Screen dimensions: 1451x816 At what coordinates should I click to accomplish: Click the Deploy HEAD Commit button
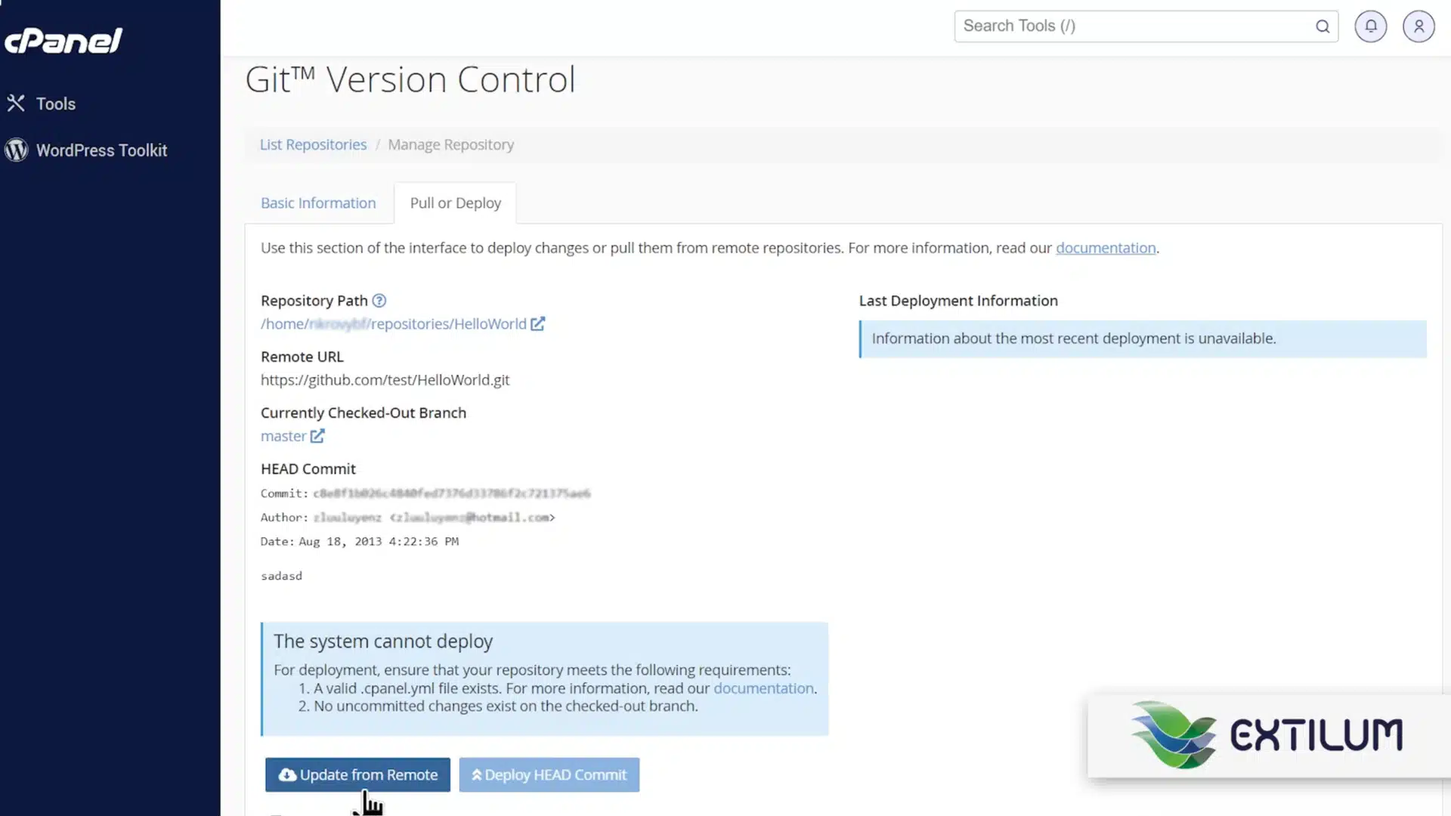pyautogui.click(x=549, y=774)
